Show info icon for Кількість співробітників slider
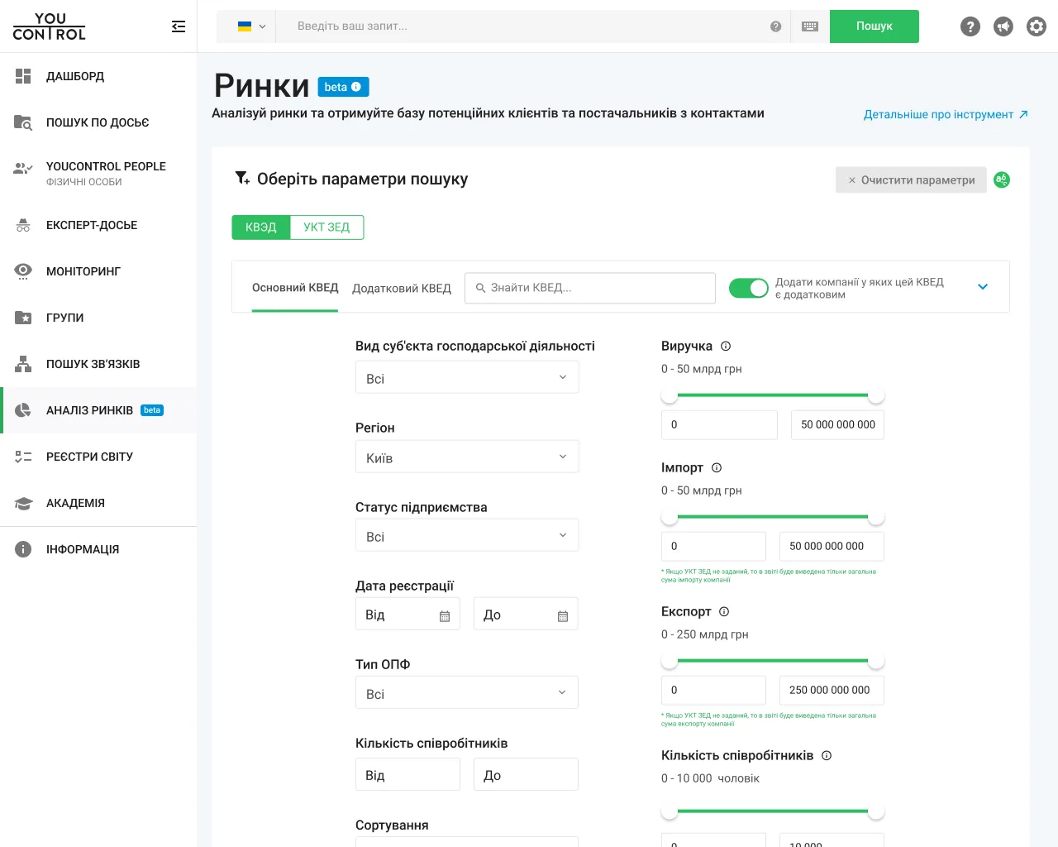 [827, 756]
